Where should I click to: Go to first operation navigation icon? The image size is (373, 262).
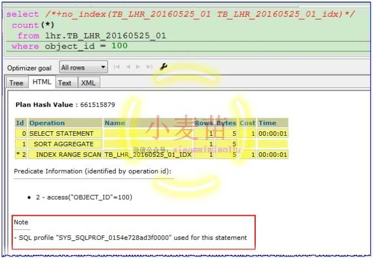coord(117,67)
